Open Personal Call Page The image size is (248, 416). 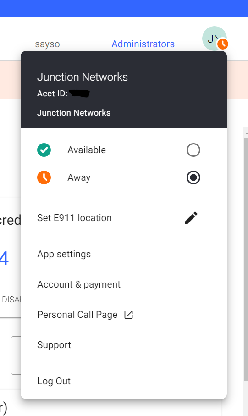pos(124,315)
